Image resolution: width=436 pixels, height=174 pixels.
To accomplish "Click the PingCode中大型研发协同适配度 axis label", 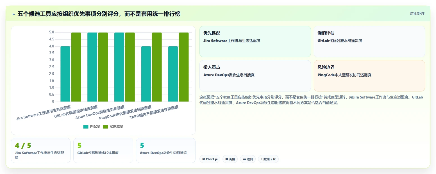I will click(126, 113).
